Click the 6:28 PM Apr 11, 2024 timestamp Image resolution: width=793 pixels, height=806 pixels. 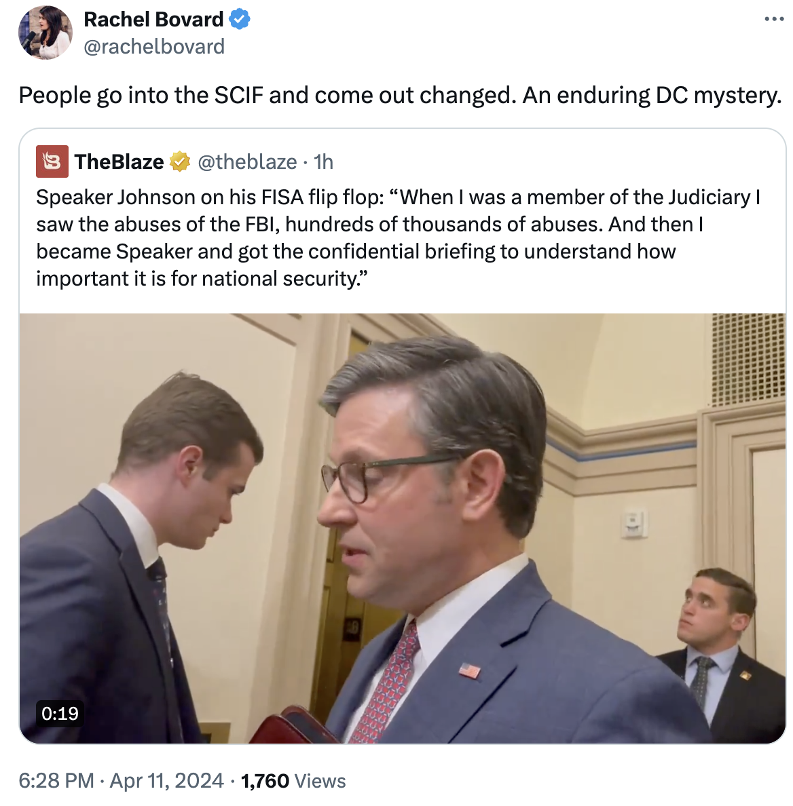click(121, 780)
